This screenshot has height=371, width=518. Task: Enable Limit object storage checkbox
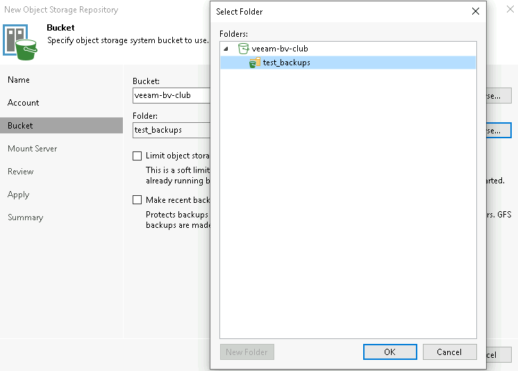(x=137, y=156)
